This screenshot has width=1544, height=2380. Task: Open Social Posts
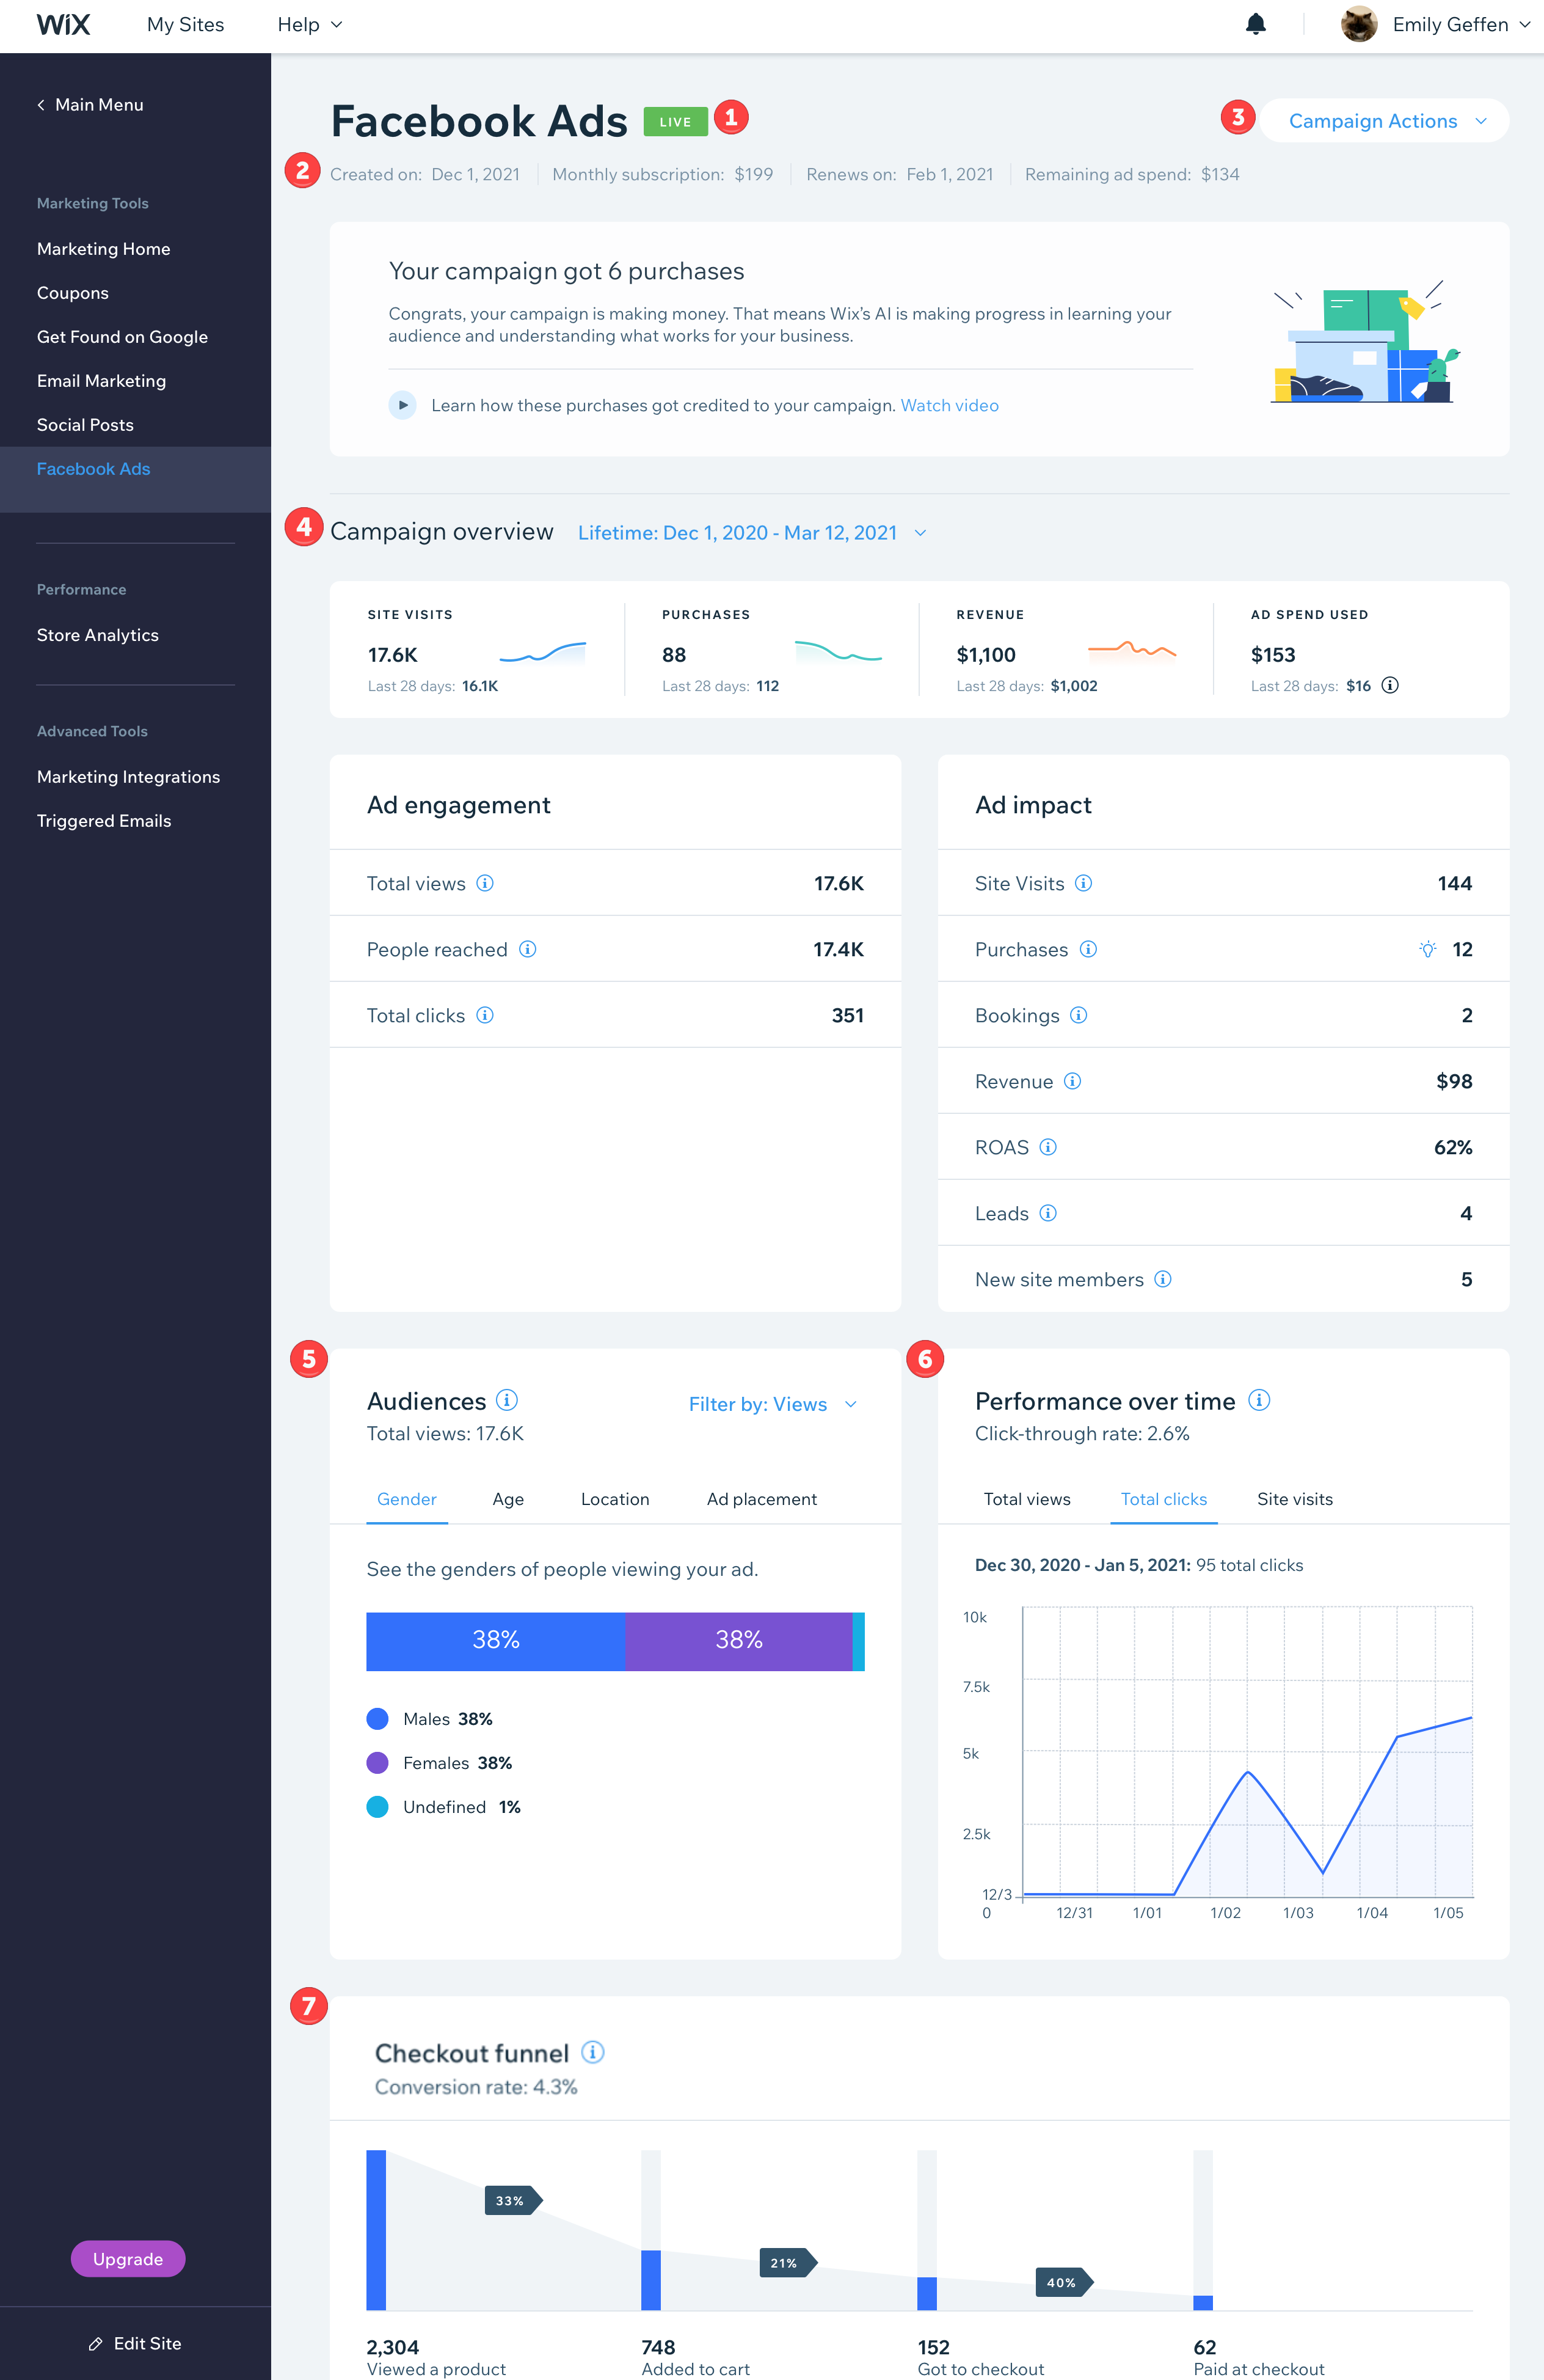click(86, 425)
